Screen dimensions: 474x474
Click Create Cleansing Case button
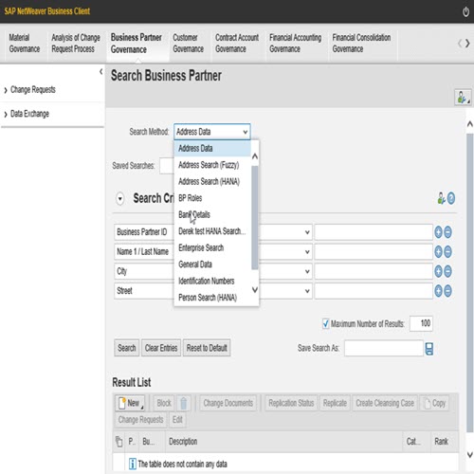point(385,403)
